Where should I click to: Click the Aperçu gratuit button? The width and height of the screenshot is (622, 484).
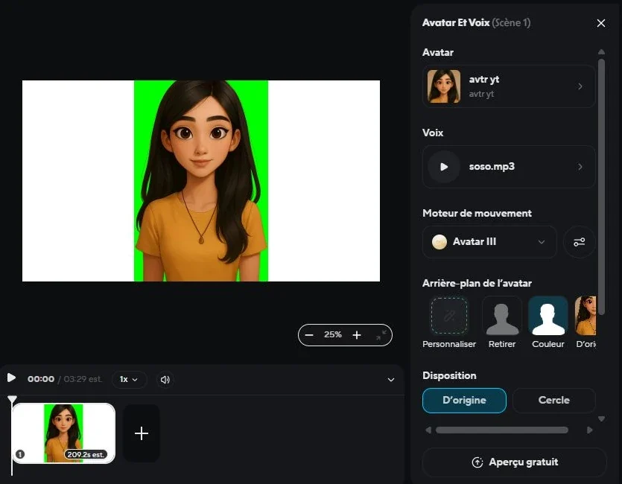point(515,462)
